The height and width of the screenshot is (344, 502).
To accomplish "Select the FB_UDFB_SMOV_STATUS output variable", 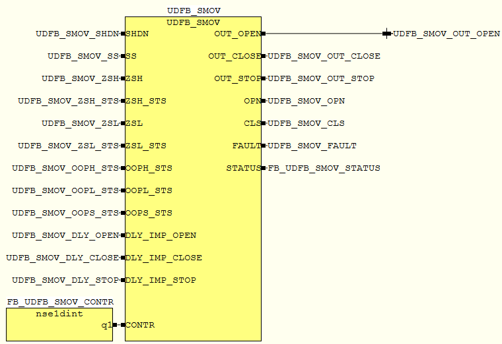I will tap(324, 168).
